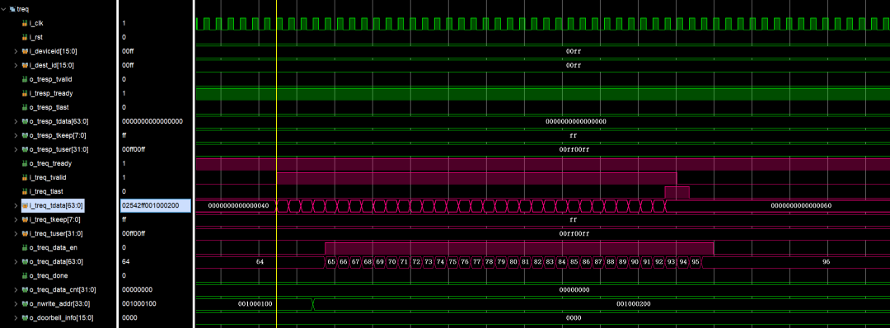The width and height of the screenshot is (890, 328).
Task: Click the 72 data cell in the o_treq_data waveform
Action: click(x=416, y=261)
